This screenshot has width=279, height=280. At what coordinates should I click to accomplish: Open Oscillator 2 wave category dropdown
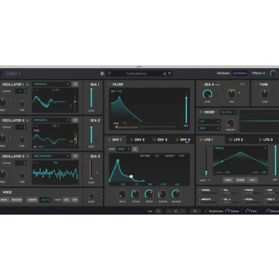point(51,120)
